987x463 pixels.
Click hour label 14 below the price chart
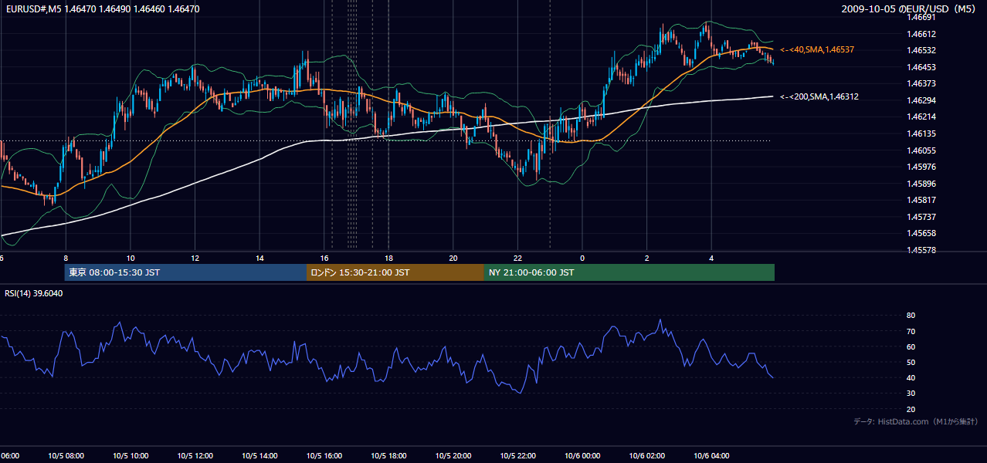pyautogui.click(x=259, y=258)
